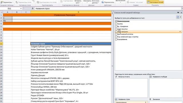Image resolution: width=183 pixels, height=103 pixels.
Task: Click the Обновить refresh button
Action: pyautogui.click(x=87, y=2)
